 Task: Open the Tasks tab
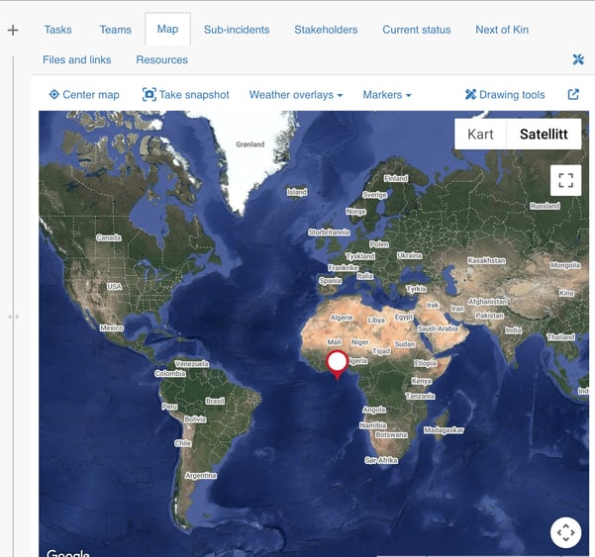click(58, 30)
